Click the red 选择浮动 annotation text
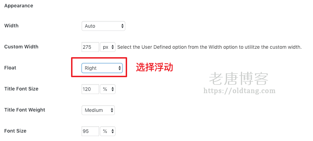This screenshot has width=313, height=141. coord(154,67)
